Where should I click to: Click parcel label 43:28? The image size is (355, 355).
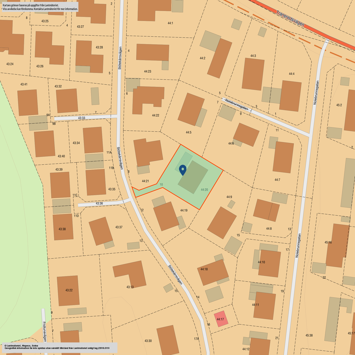(x=99, y=47)
